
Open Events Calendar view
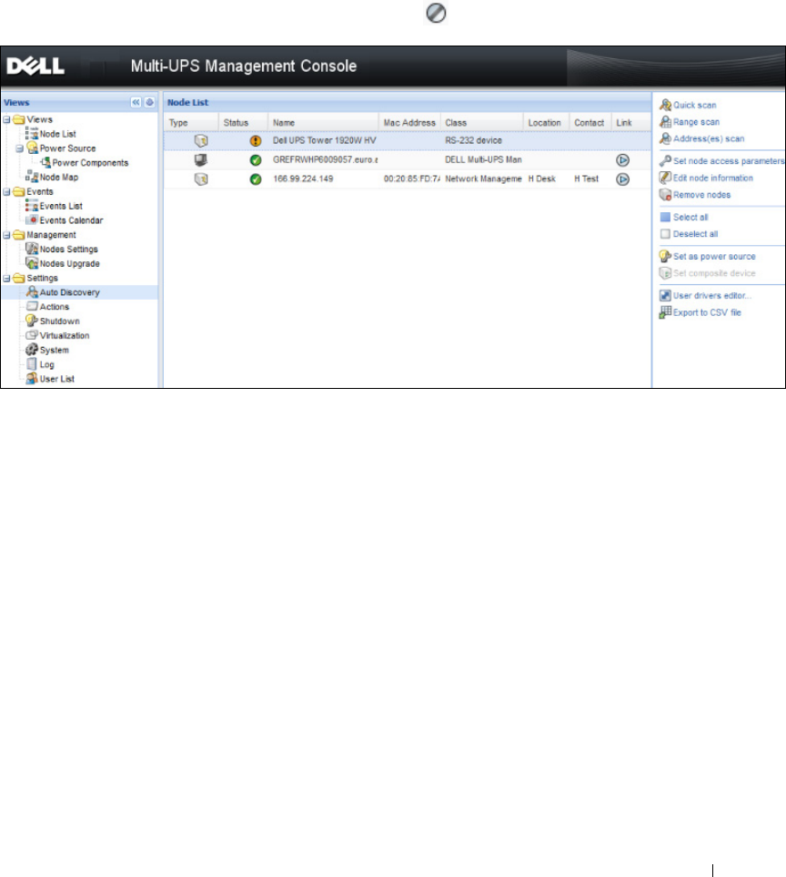click(71, 220)
